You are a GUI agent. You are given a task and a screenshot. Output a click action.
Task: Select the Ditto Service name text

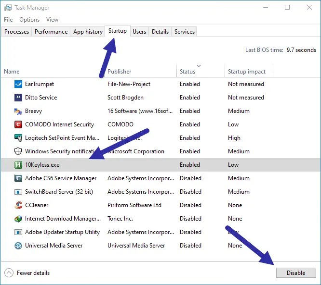click(x=41, y=98)
